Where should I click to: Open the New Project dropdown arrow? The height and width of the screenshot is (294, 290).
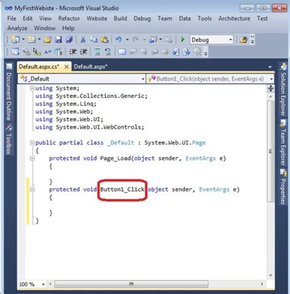pos(23,40)
